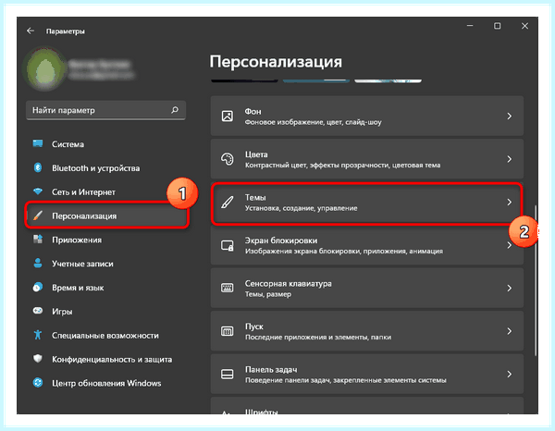The image size is (555, 431).
Task: Click the Цвета palette icon
Action: (x=228, y=159)
